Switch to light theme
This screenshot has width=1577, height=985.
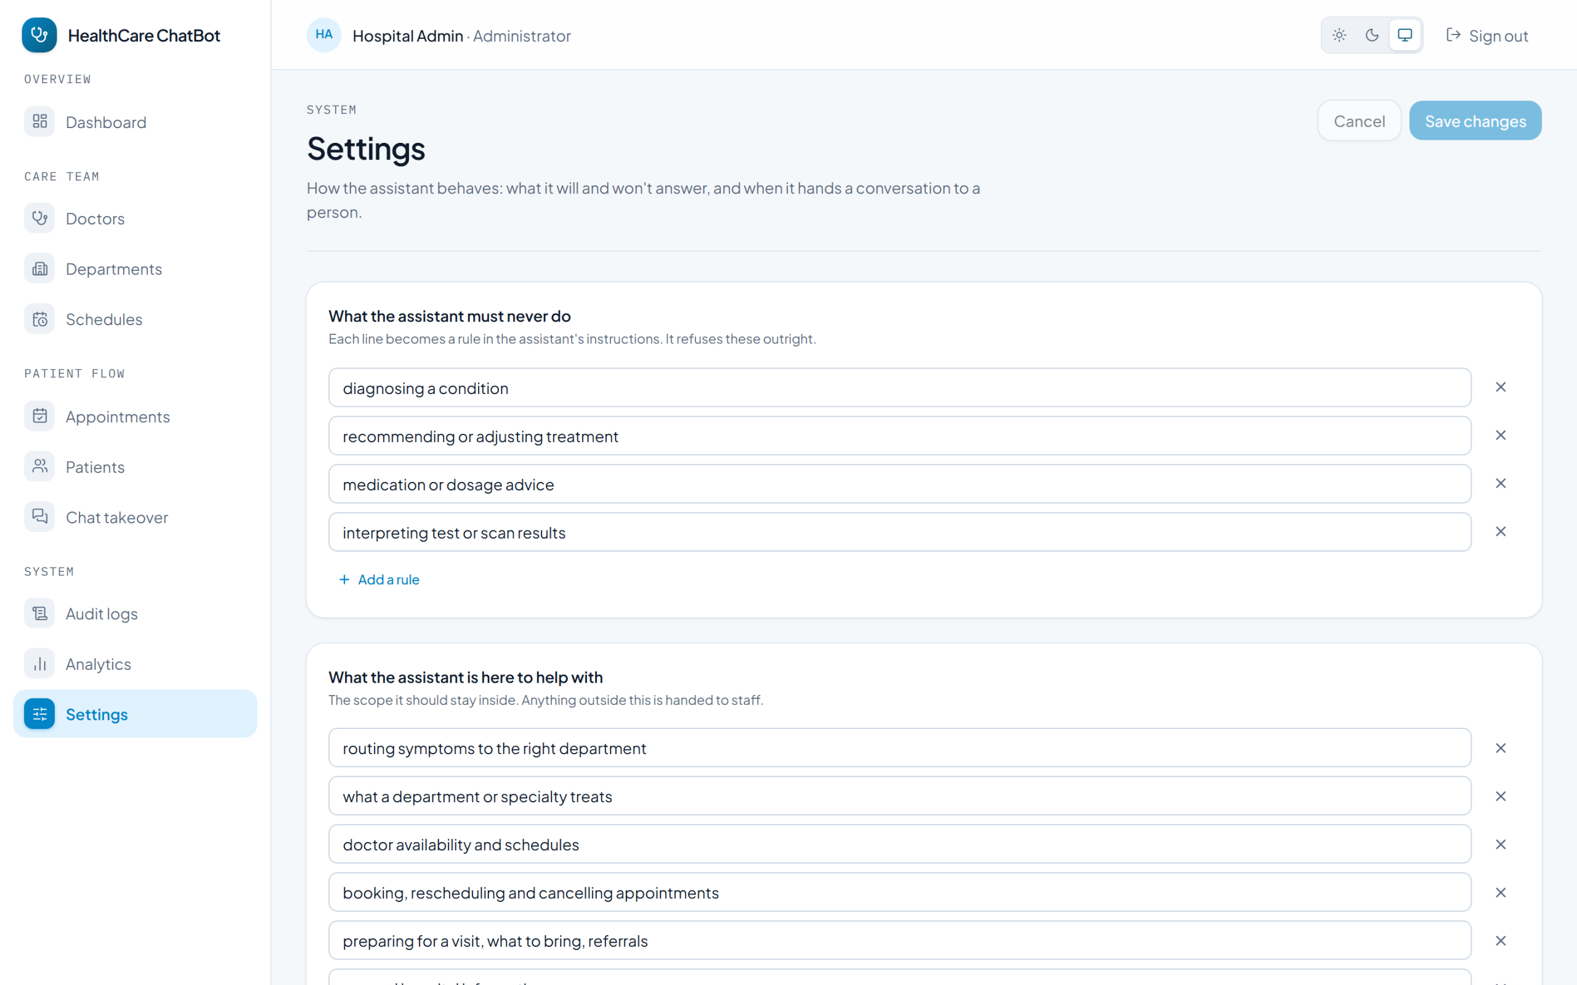click(x=1339, y=35)
